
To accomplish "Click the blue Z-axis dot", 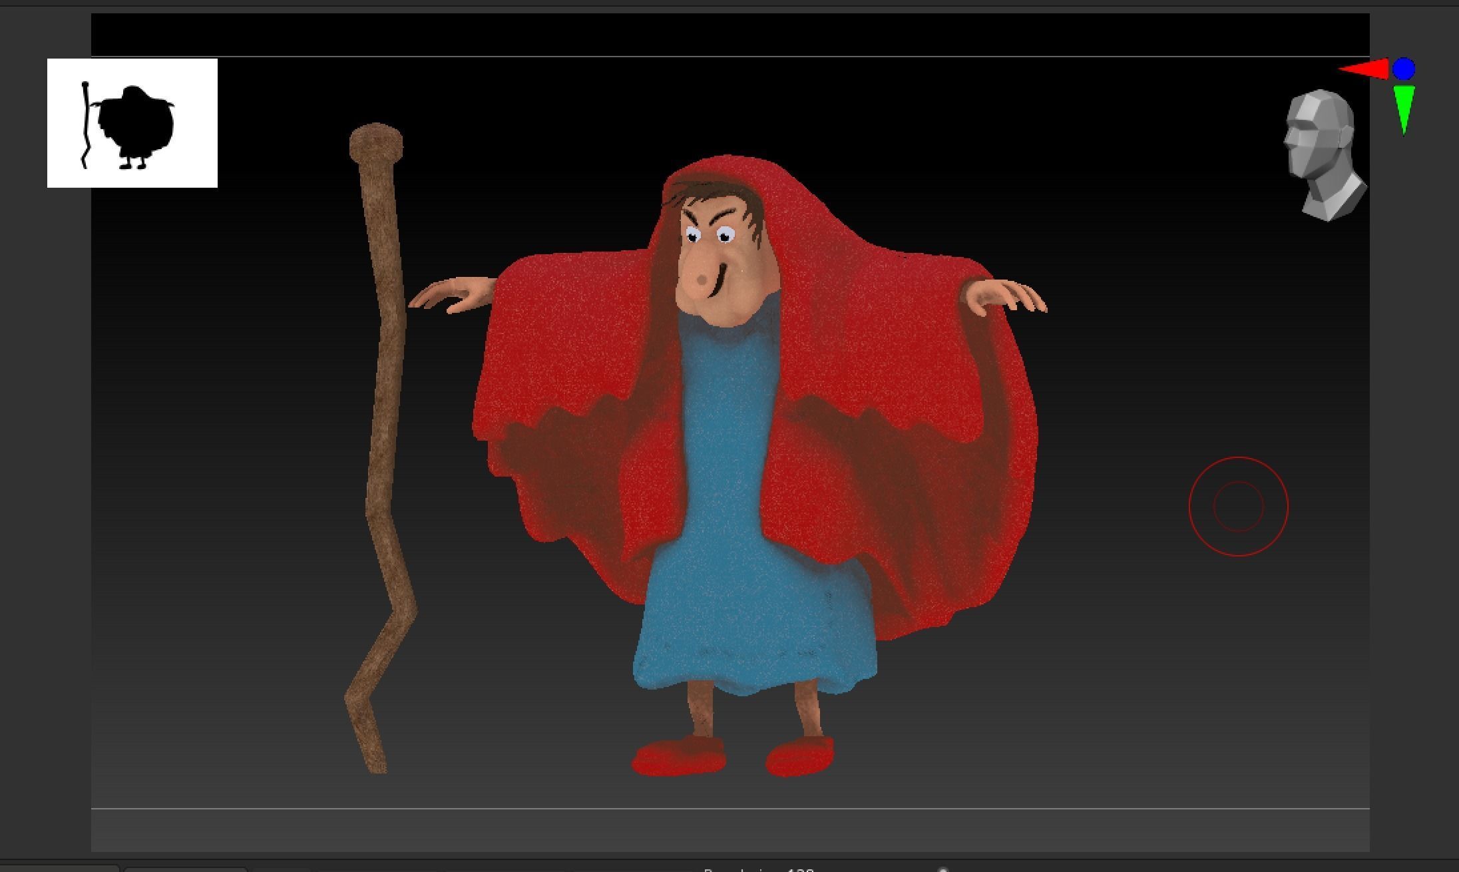I will (1404, 69).
